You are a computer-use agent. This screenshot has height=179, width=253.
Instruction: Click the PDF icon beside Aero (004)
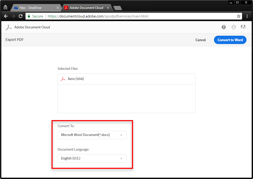pos(62,79)
